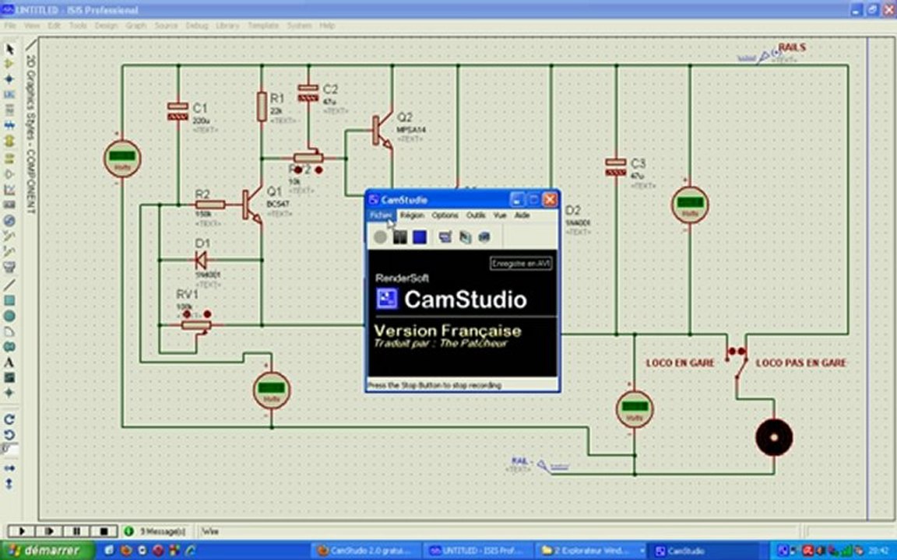Open the Outils menu in CamStudio
Viewport: 897px width, 560px height.
pos(476,215)
